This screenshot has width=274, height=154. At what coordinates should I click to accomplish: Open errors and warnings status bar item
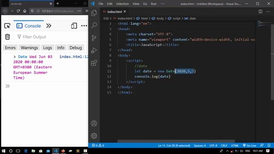(x=98, y=145)
